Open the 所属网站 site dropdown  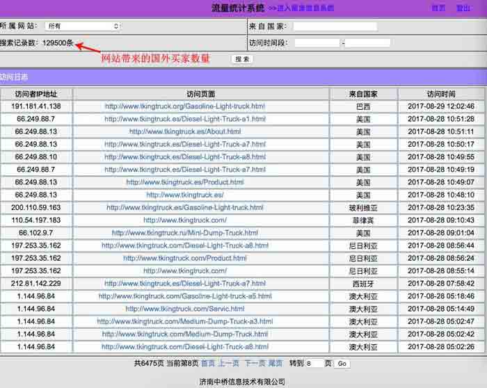pos(83,26)
